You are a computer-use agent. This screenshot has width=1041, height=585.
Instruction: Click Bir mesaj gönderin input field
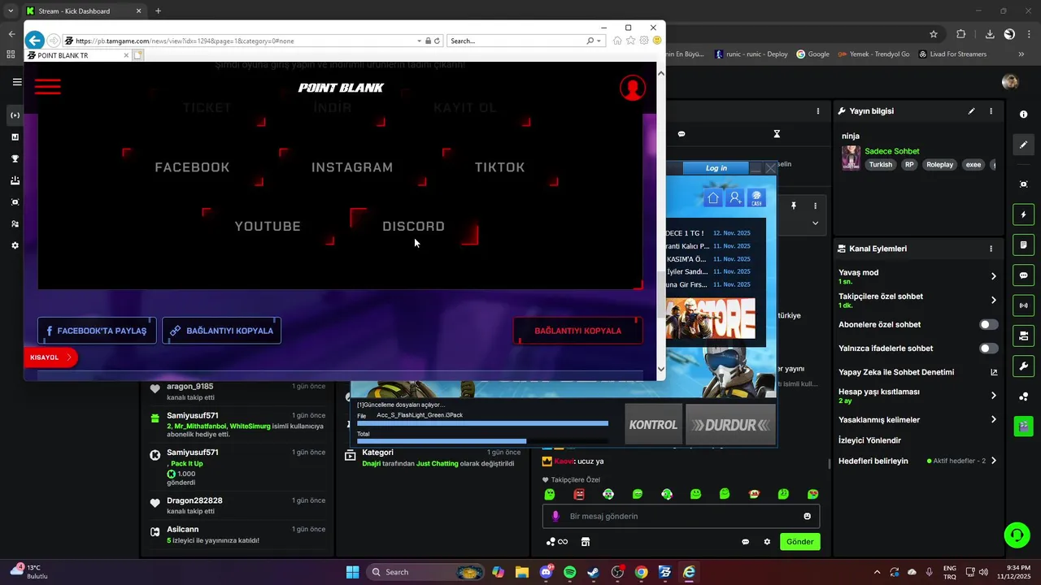point(682,516)
